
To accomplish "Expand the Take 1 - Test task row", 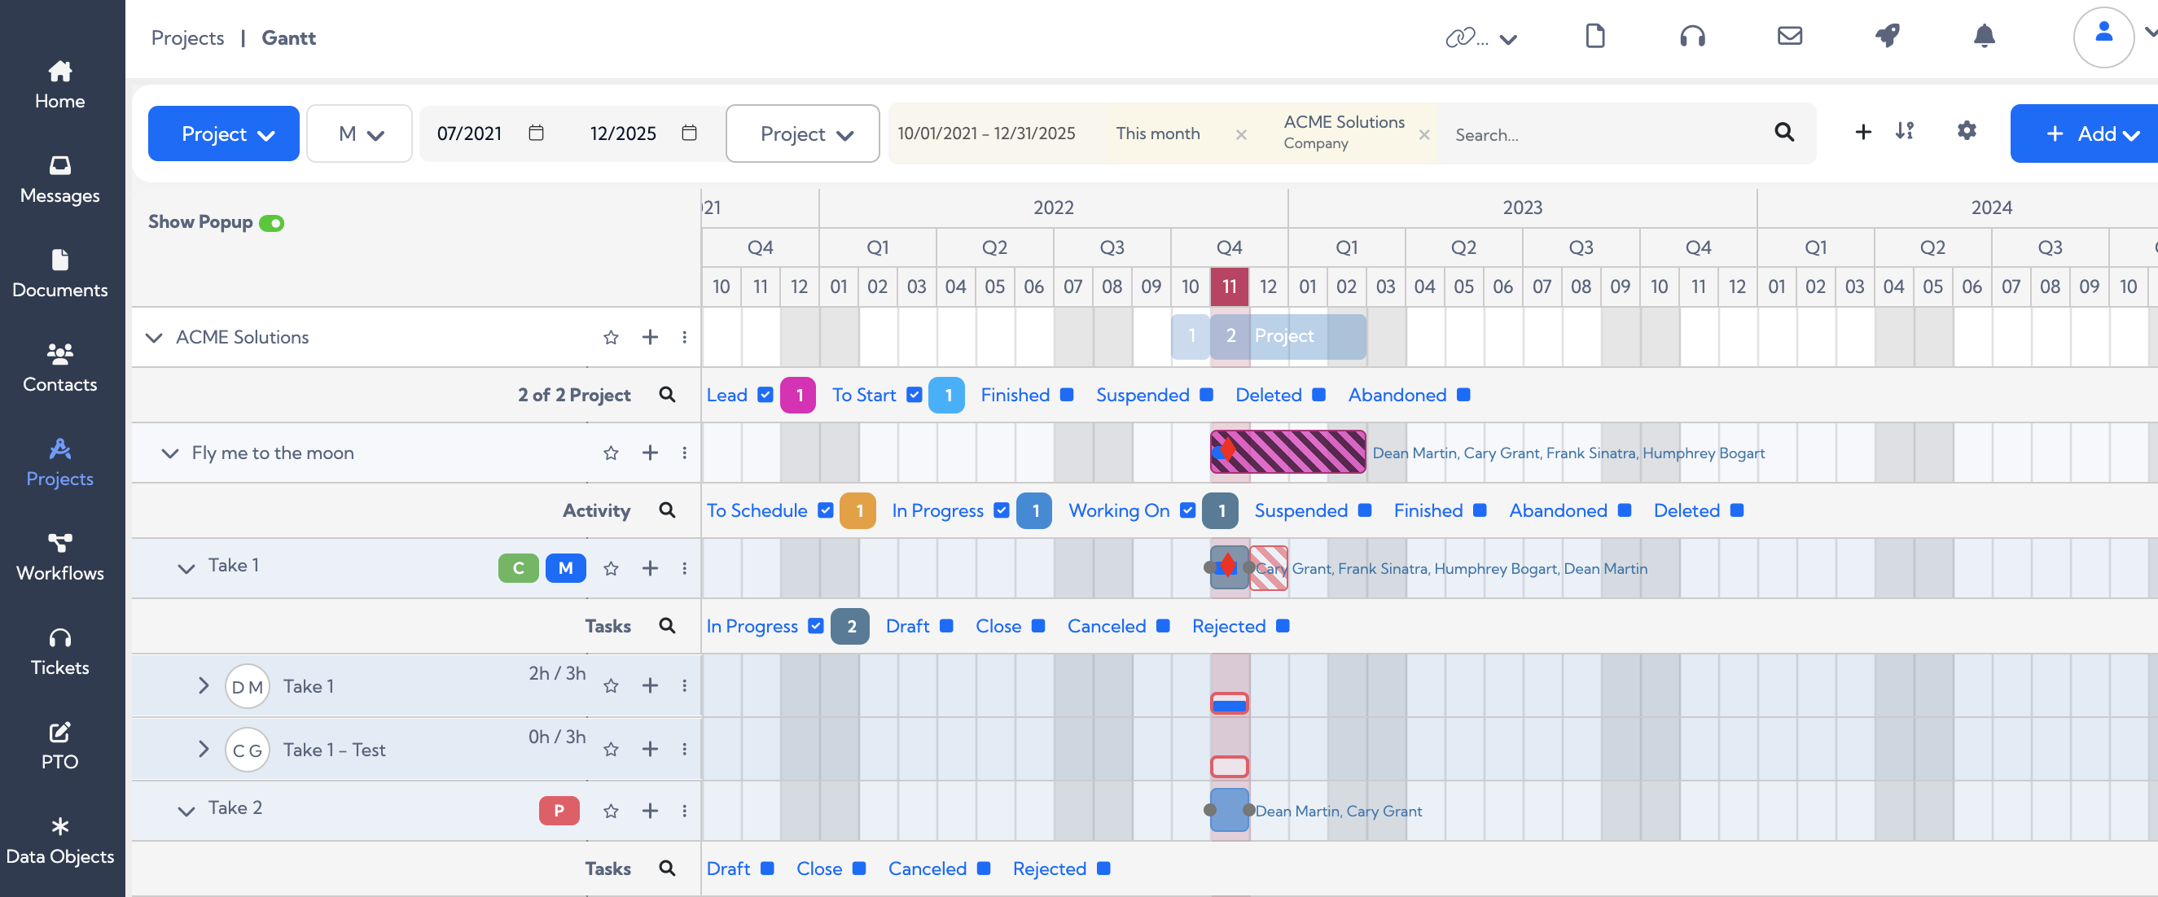I will (x=202, y=750).
